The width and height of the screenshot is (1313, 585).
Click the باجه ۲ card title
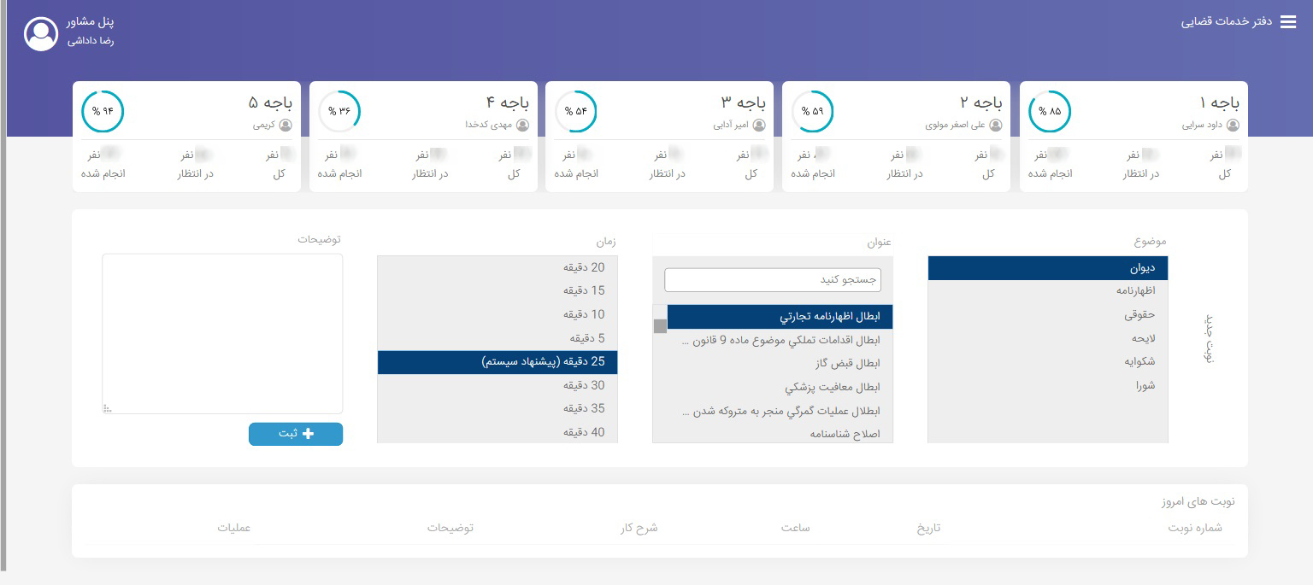(x=980, y=102)
